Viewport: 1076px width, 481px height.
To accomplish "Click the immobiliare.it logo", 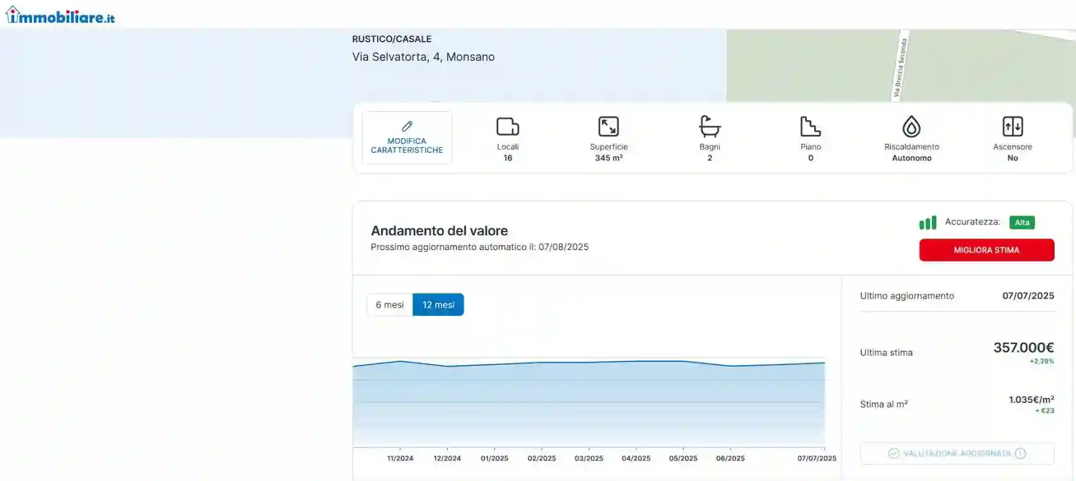I will tap(60, 15).
